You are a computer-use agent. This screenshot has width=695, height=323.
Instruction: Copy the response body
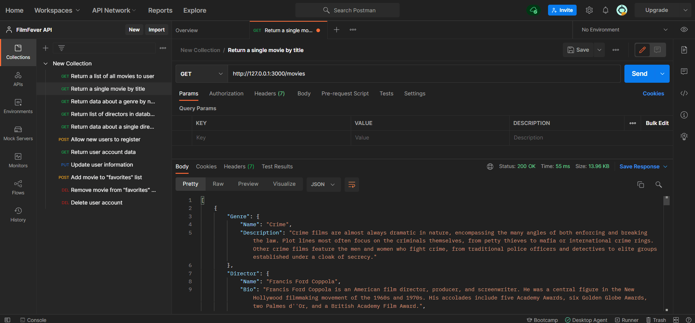(641, 185)
